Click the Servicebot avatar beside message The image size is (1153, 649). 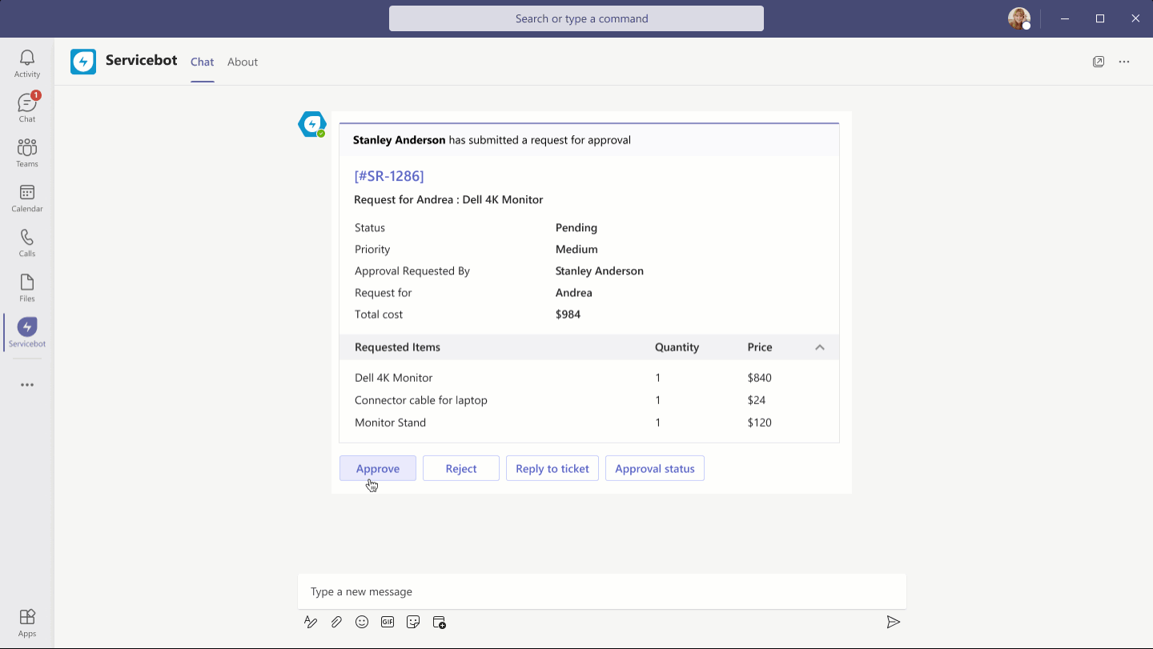coord(311,124)
